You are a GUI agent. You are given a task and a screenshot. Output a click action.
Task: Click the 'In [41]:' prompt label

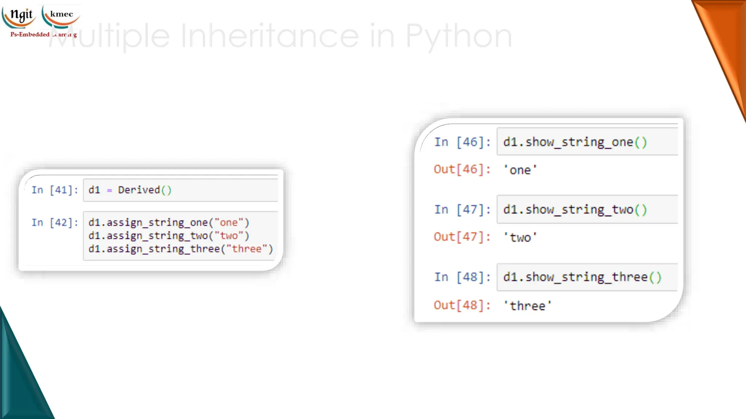click(55, 190)
